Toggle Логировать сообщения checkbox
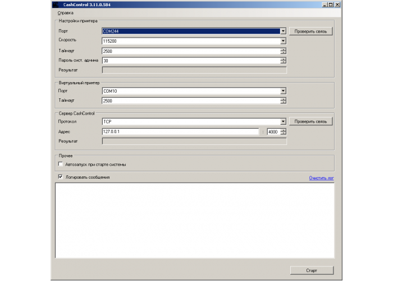The image size is (393, 281). click(x=61, y=176)
